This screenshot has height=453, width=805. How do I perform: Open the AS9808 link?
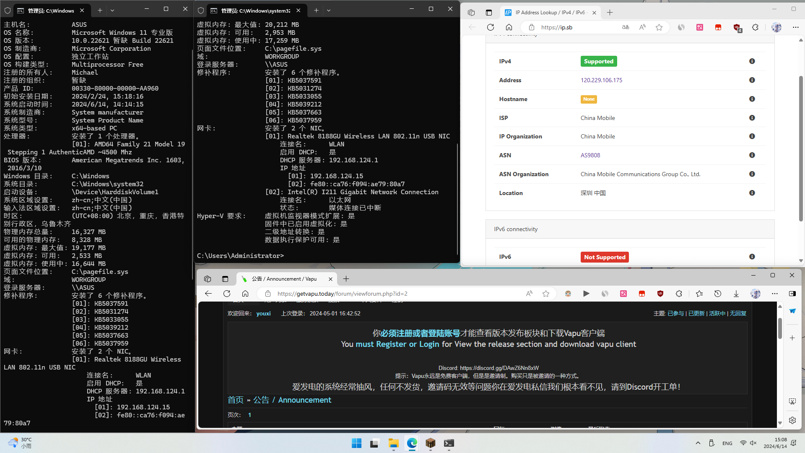pyautogui.click(x=590, y=155)
